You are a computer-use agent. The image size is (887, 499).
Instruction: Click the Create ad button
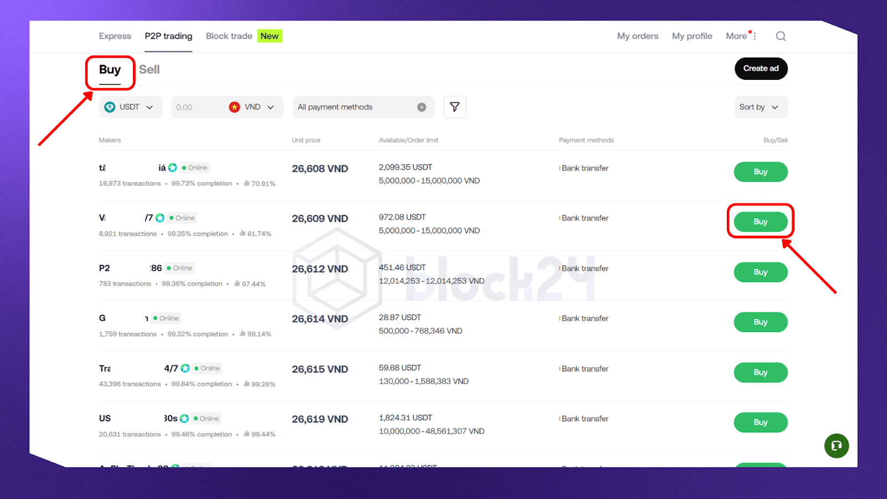click(x=761, y=69)
